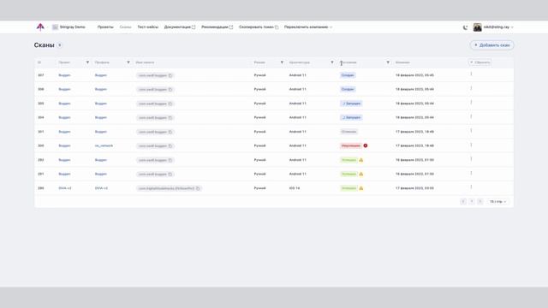Open the actions menu for scan 307

pos(471,74)
